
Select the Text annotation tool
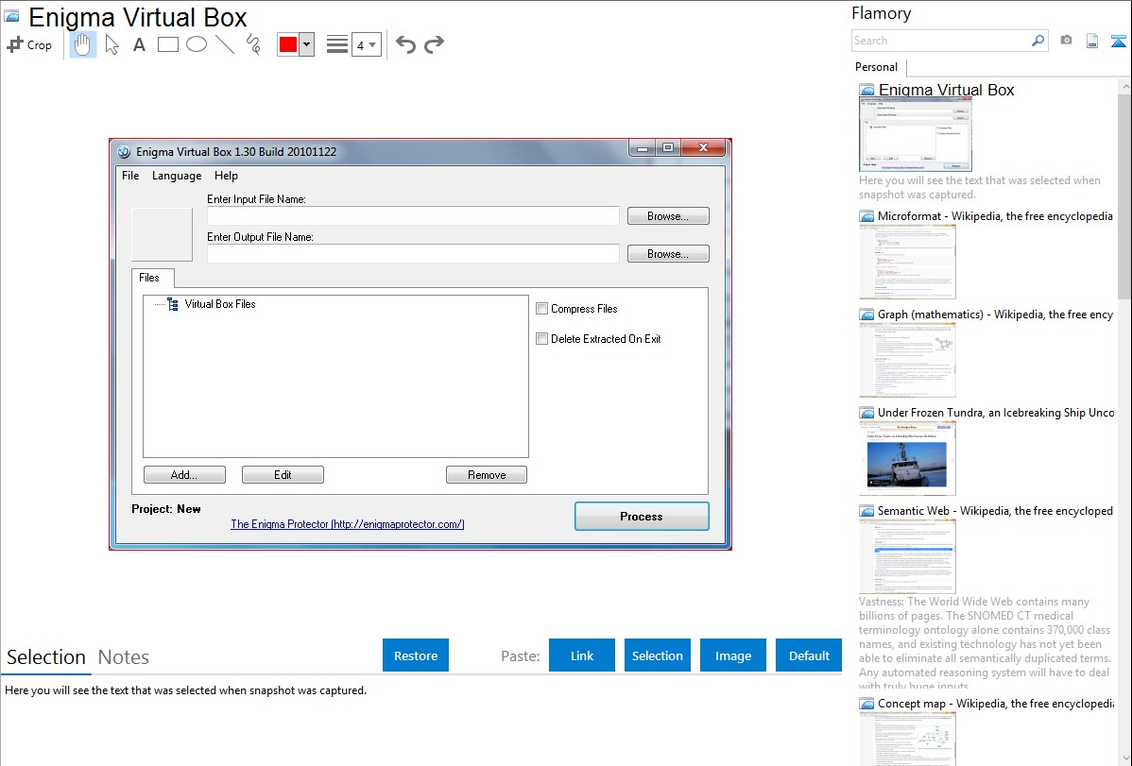click(139, 44)
